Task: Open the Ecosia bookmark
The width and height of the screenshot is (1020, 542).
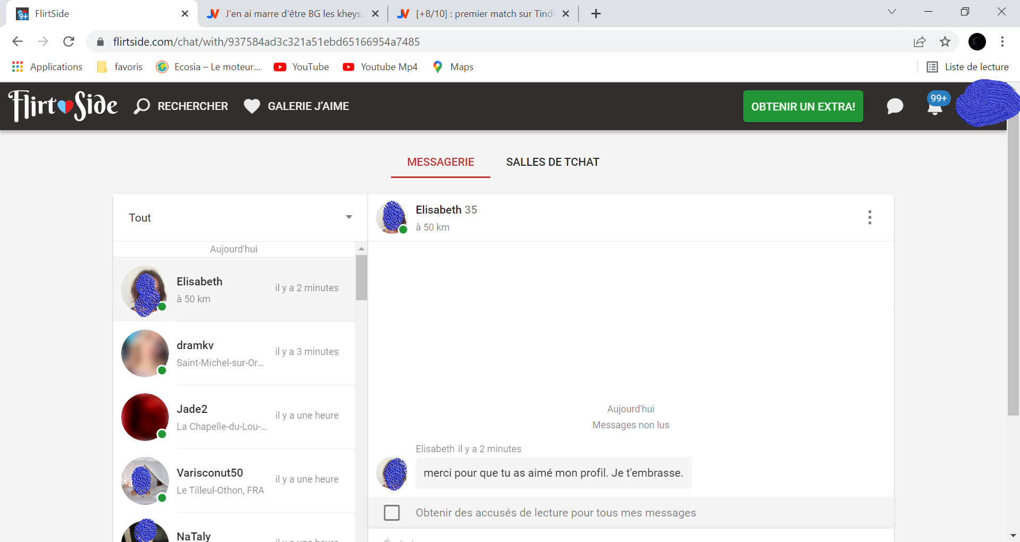Action: [208, 67]
